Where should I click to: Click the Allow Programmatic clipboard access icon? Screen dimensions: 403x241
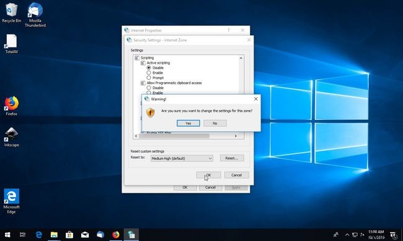[143, 83]
